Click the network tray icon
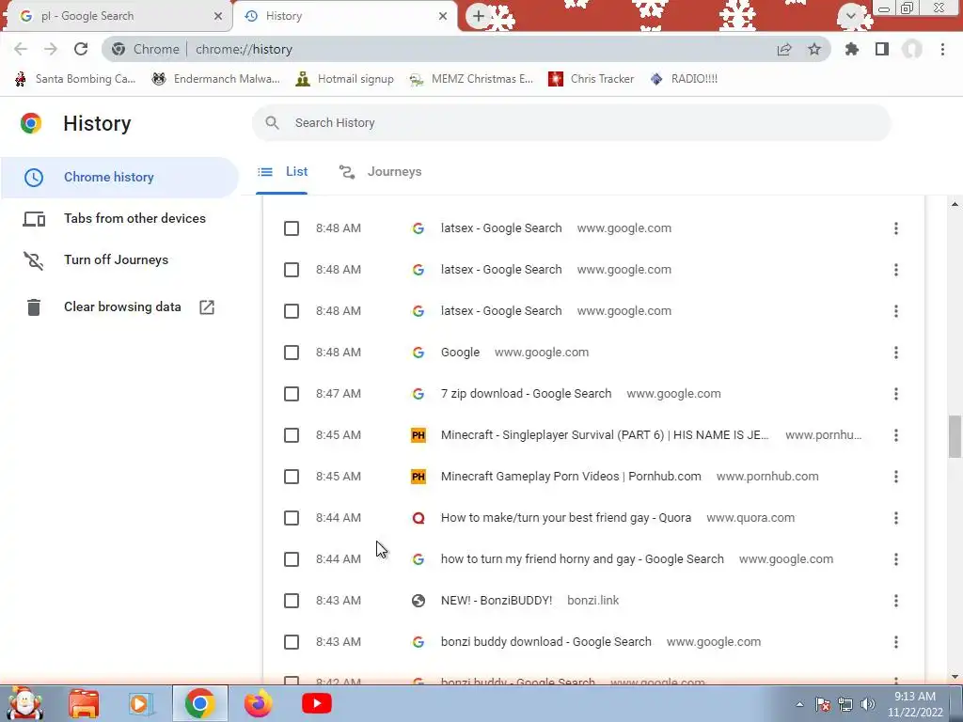Screen dimensions: 963x722 (x=845, y=704)
